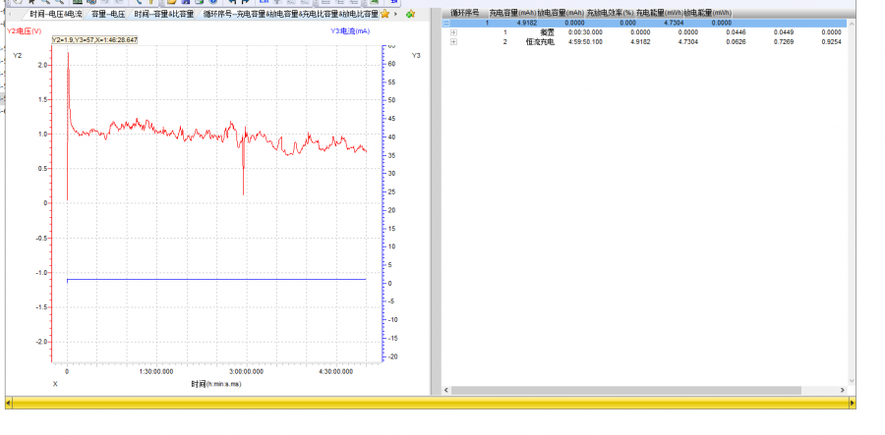The height and width of the screenshot is (435, 885).
Task: Switch to the 时间--电压&电流 tab
Action: point(56,15)
